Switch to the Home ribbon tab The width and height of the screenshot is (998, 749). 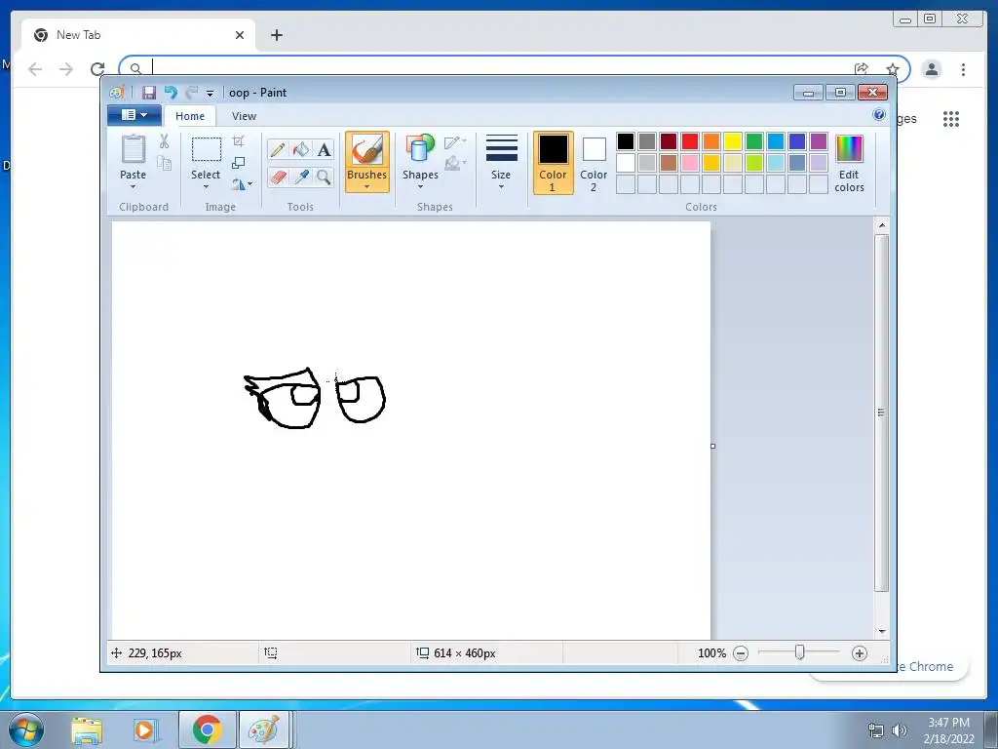pos(190,116)
